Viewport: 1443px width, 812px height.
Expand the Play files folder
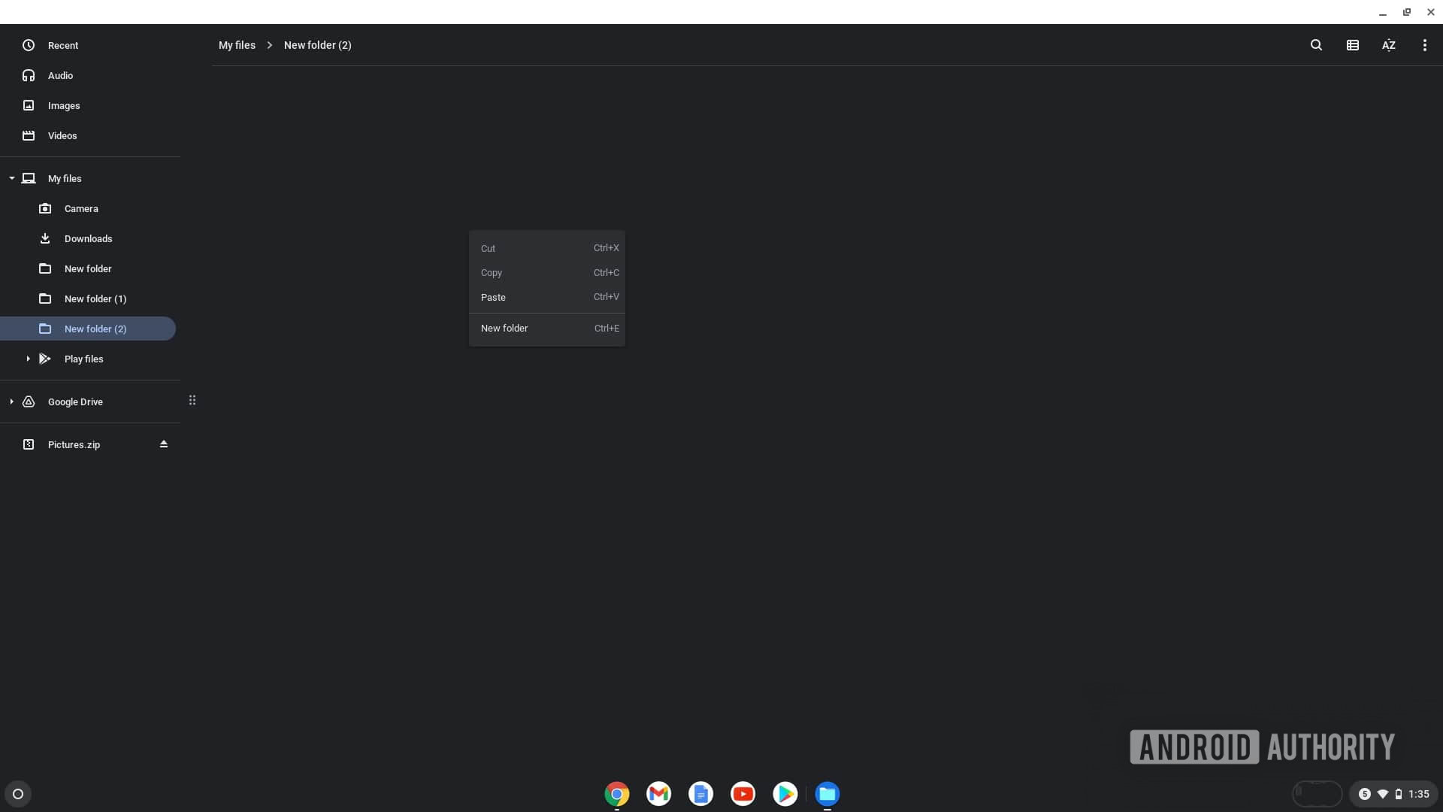(28, 359)
